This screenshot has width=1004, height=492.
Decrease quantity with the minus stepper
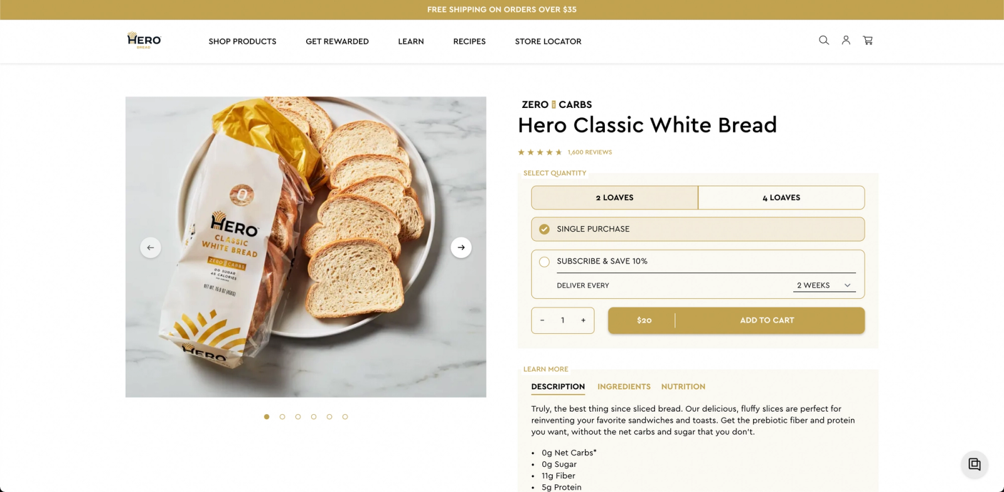[x=542, y=320]
